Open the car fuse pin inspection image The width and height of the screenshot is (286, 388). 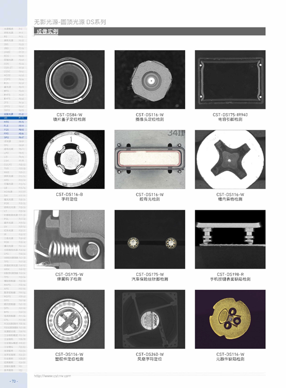click(150, 239)
